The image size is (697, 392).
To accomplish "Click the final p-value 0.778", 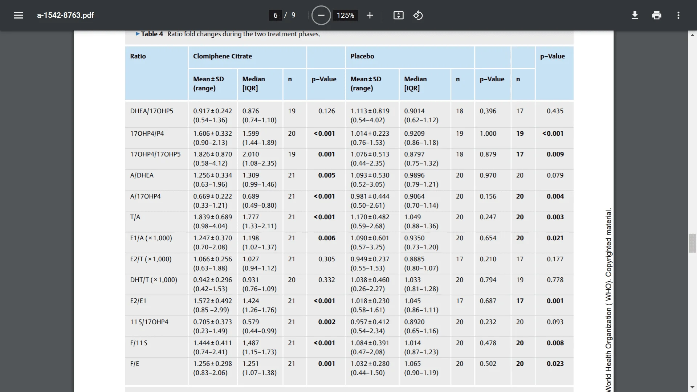I will [555, 280].
